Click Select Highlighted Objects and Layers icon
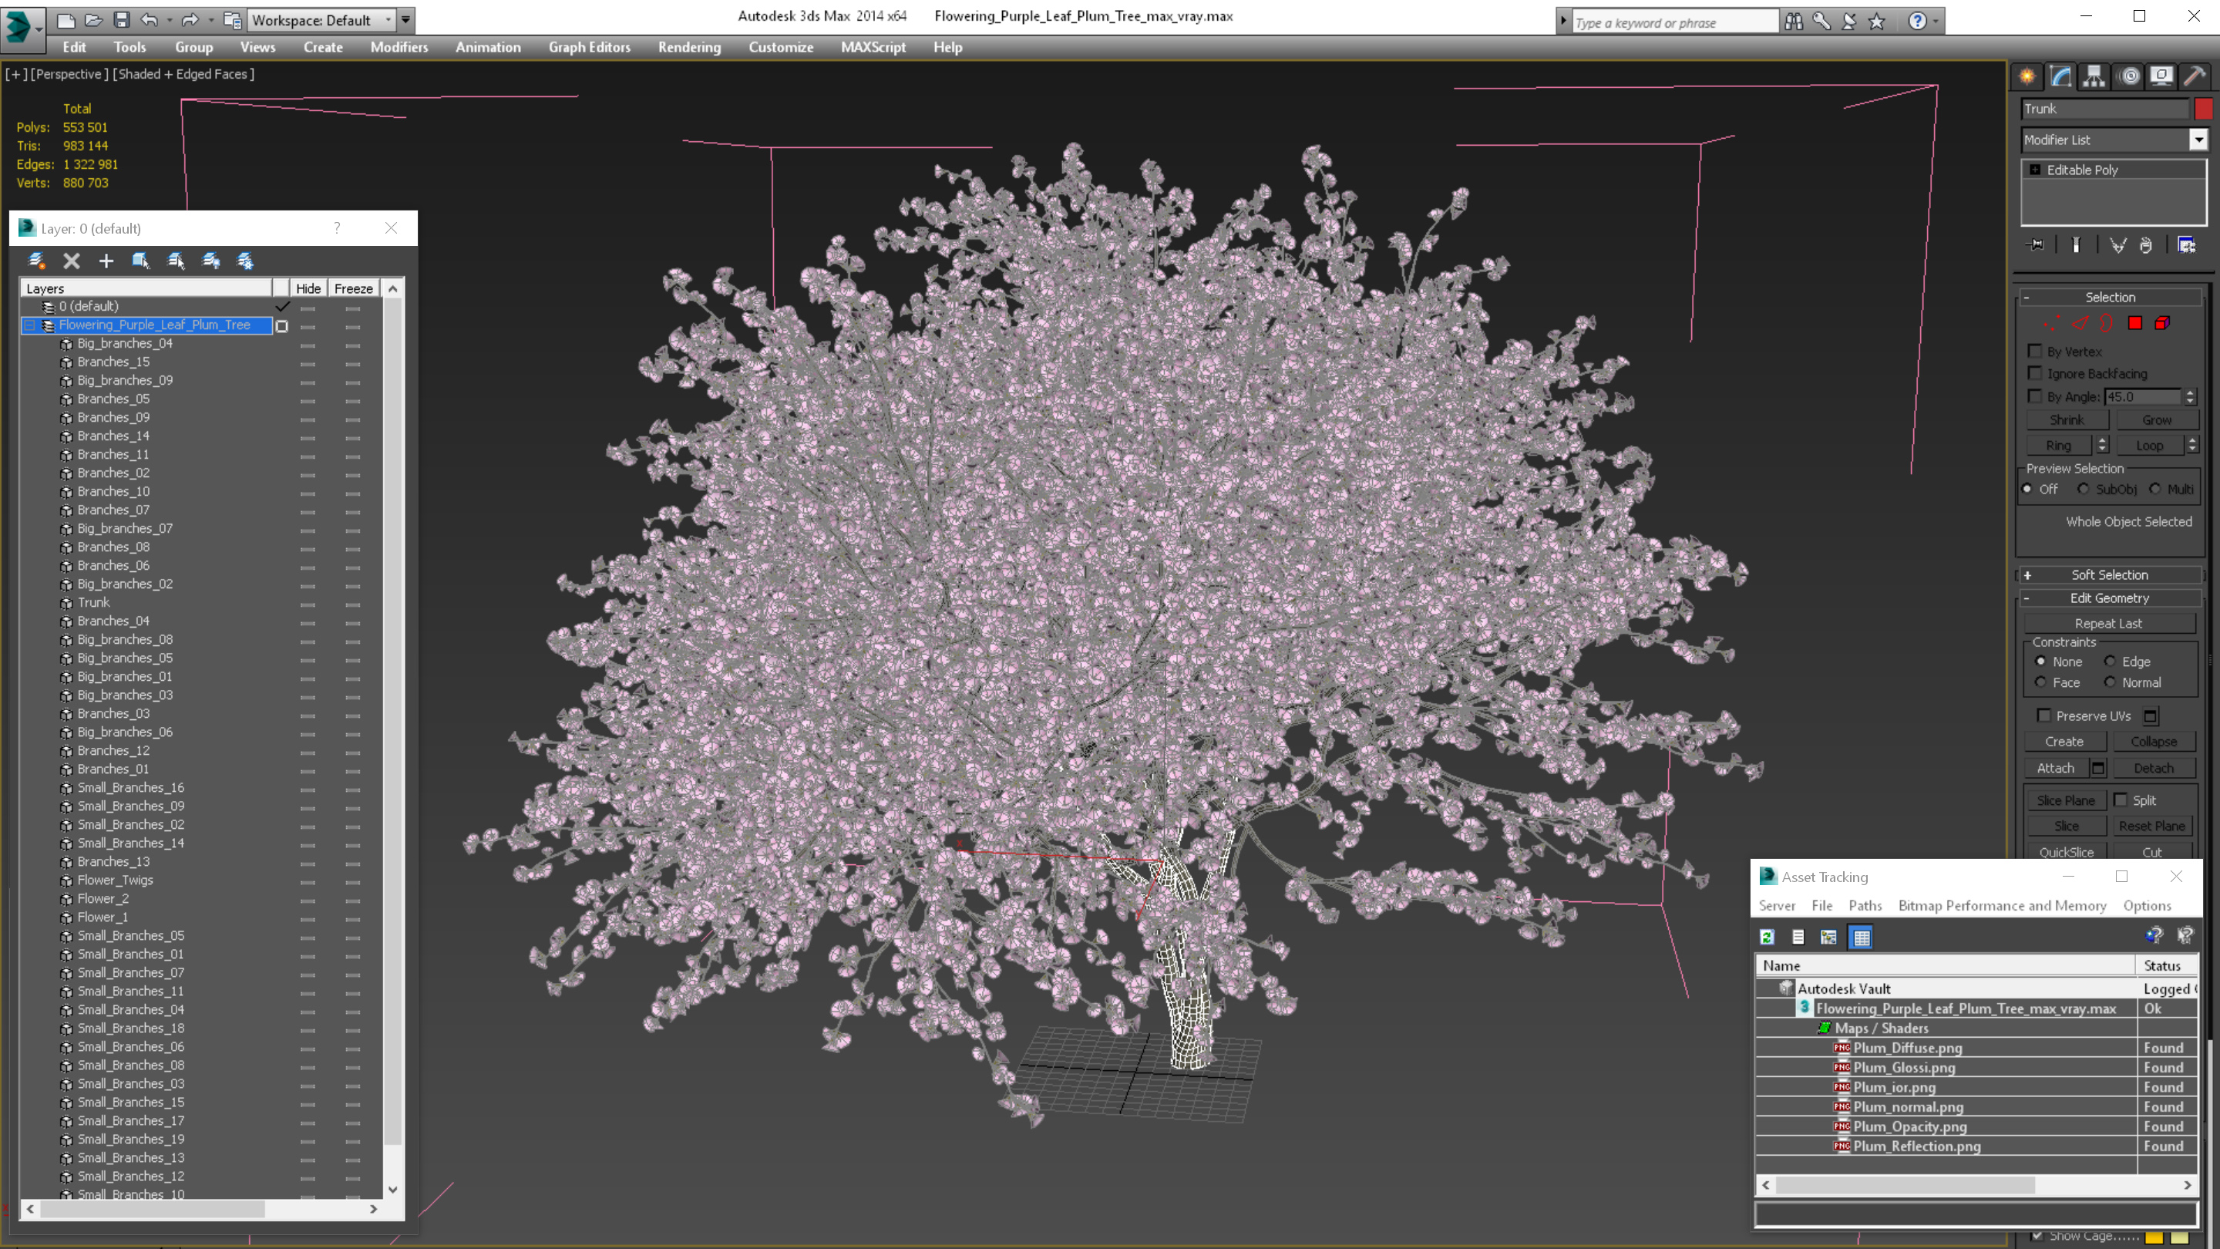 point(140,261)
